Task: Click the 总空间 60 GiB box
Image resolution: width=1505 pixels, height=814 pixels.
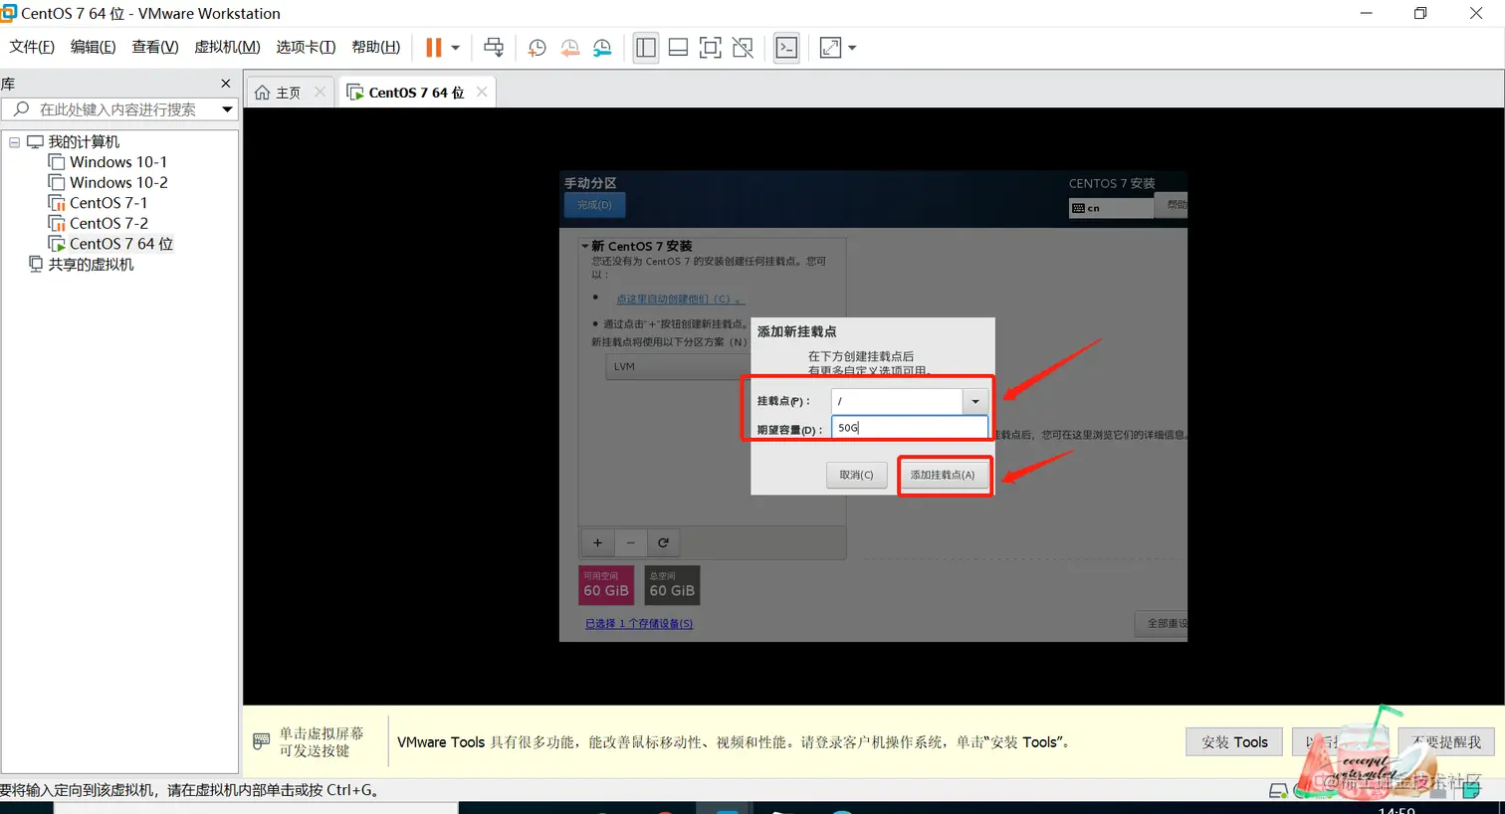Action: tap(672, 585)
